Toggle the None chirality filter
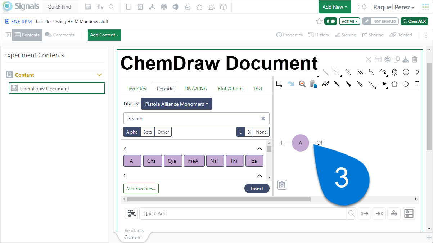The image size is (433, 243). 261,132
